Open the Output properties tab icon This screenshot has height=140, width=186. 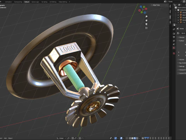click(174, 37)
